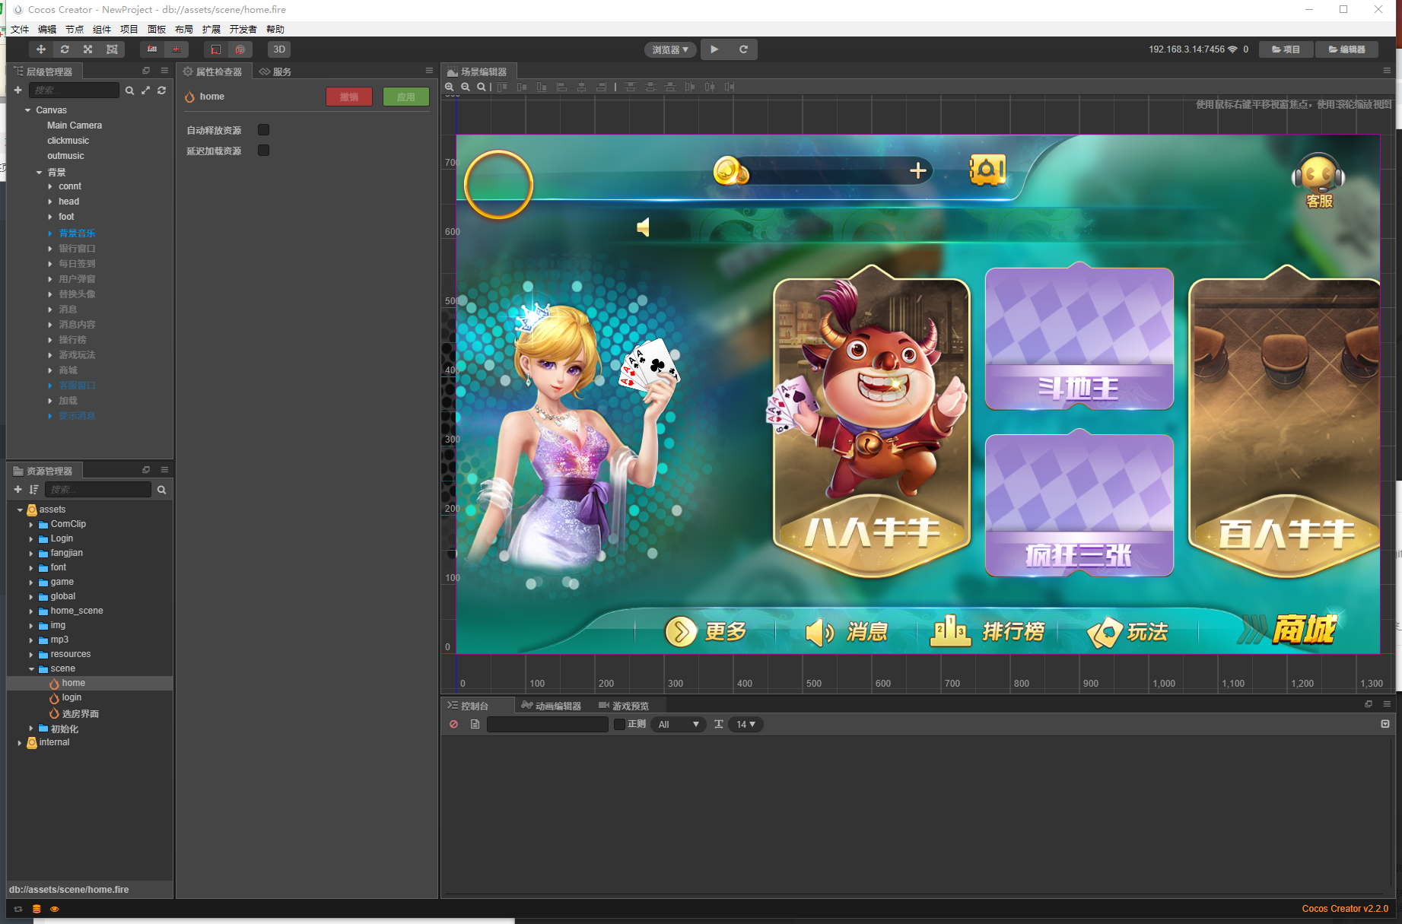Switch to the 动画编辑器 tab
Screen dimensions: 1402x924
coord(552,706)
